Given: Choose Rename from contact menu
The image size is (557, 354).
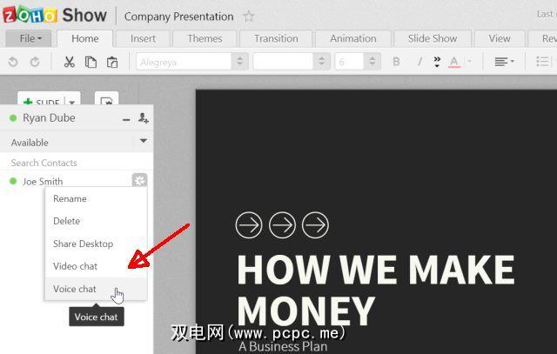Looking at the screenshot, I should [96, 199].
